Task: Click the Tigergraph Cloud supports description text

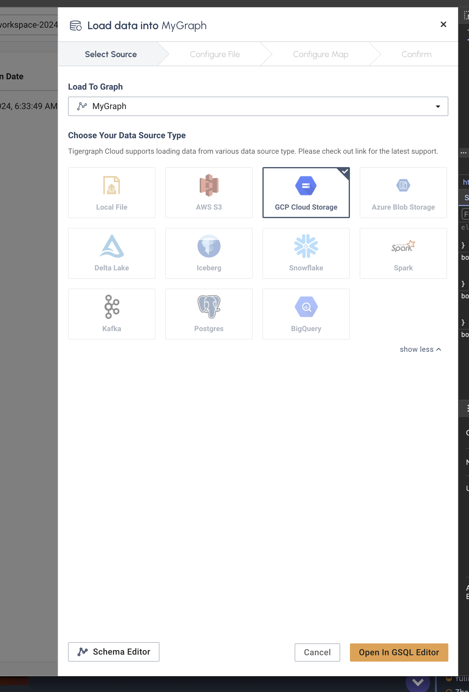Action: [253, 151]
